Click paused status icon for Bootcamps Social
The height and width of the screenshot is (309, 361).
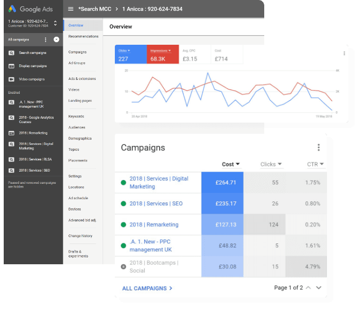pos(123,267)
